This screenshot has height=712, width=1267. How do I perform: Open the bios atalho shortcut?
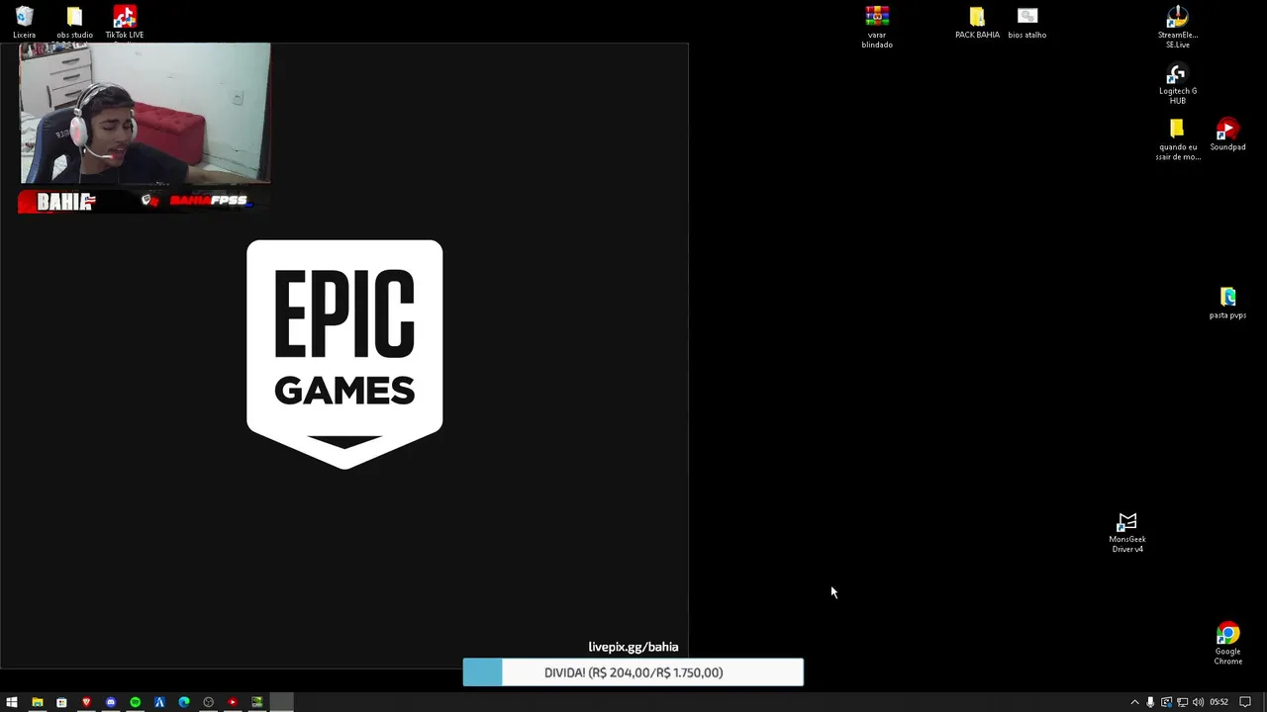1027,22
